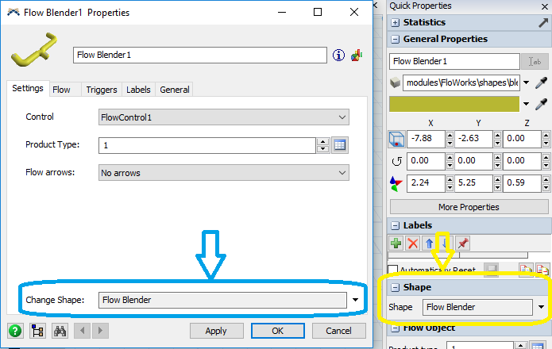The image size is (552, 349).
Task: Click the eyedropper sampler beside the shape path
Action: tap(542, 82)
